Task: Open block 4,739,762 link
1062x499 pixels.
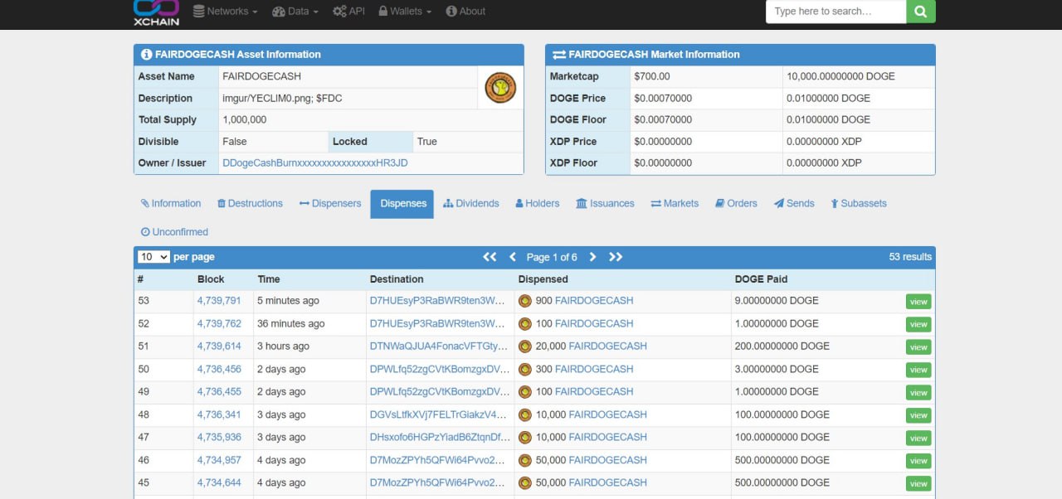Action: pyautogui.click(x=219, y=323)
